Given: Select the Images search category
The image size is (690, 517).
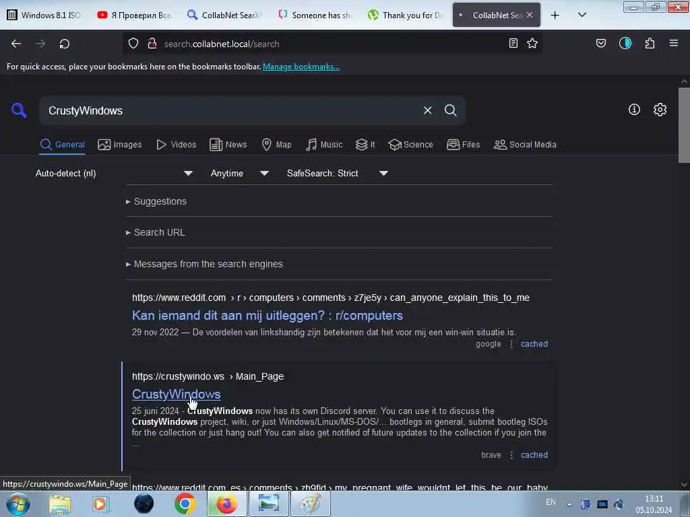Looking at the screenshot, I should (x=120, y=145).
